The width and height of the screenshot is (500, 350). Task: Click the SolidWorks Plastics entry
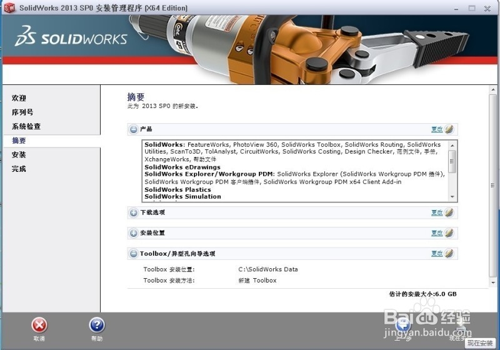pos(177,189)
